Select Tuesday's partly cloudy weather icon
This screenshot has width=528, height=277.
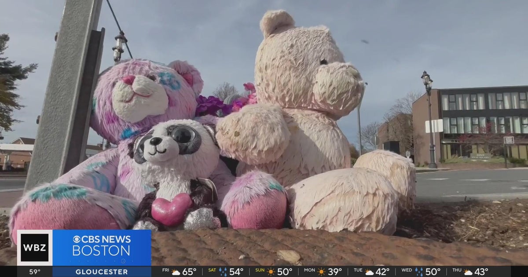pyautogui.click(x=369, y=272)
